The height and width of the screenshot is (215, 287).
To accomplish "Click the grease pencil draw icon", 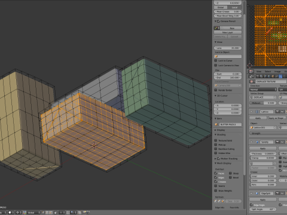I will pos(217,28).
